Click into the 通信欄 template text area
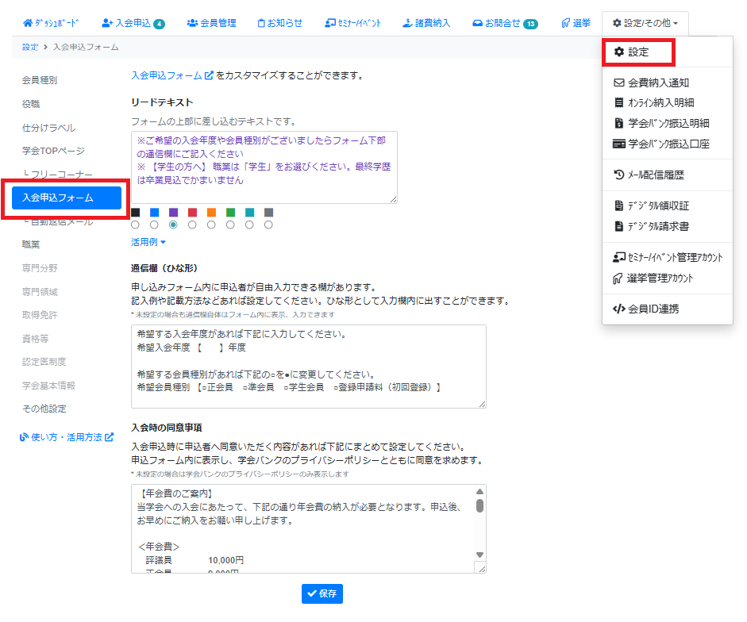The height and width of the screenshot is (622, 747). coord(308,366)
